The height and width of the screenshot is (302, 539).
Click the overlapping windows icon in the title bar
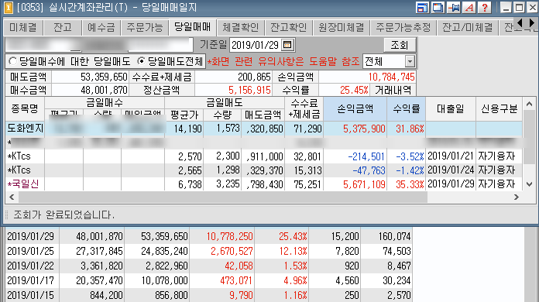point(438,8)
